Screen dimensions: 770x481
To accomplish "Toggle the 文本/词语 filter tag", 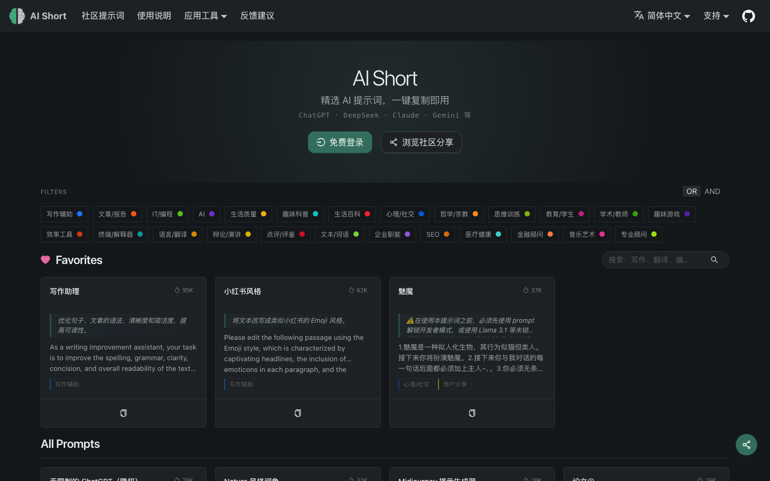I will pyautogui.click(x=340, y=235).
